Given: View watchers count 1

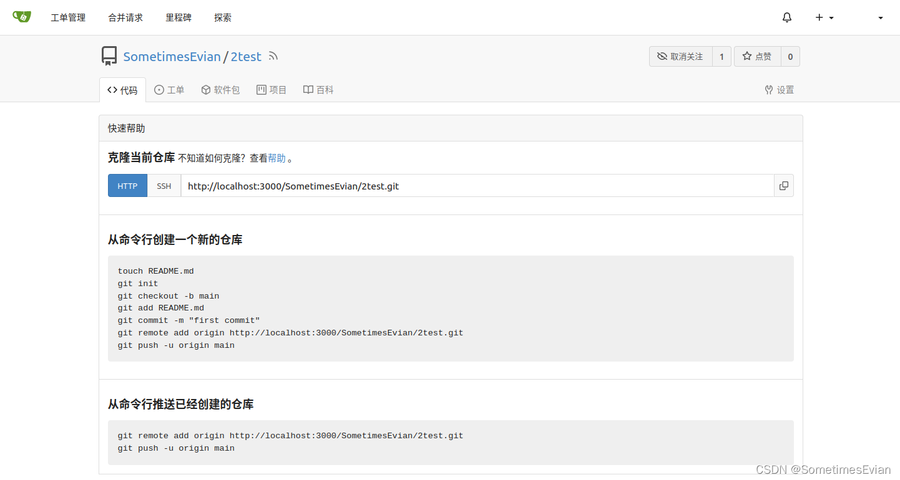Looking at the screenshot, I should (721, 56).
